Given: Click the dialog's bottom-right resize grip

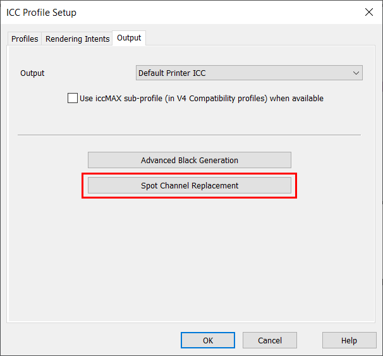Looking at the screenshot, I should click(379, 352).
